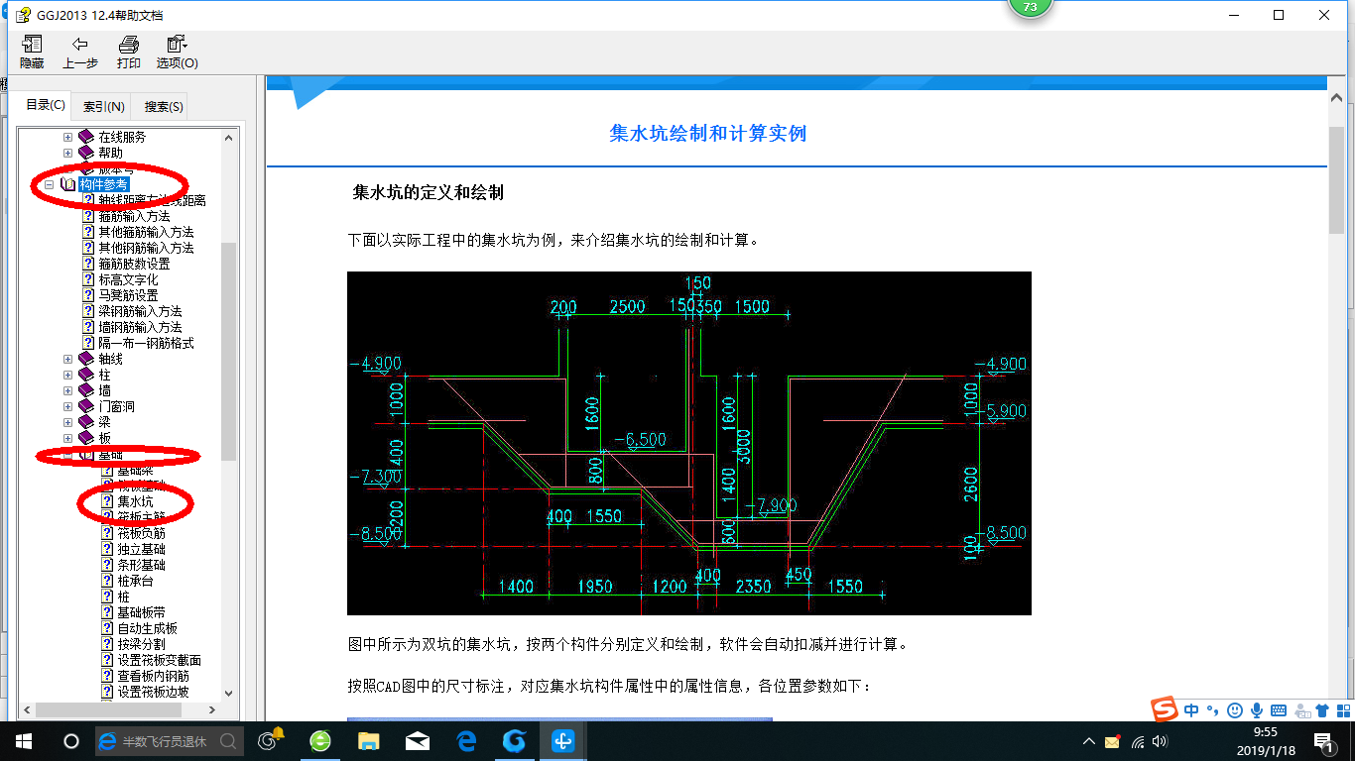The height and width of the screenshot is (761, 1355).
Task: Open the Mail app from taskbar
Action: coord(417,741)
